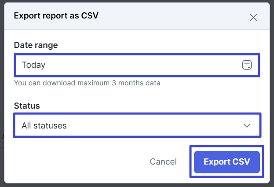Viewport: 274px width, 187px height.
Task: Click the 'Export report as CSV' title
Action: [56, 16]
